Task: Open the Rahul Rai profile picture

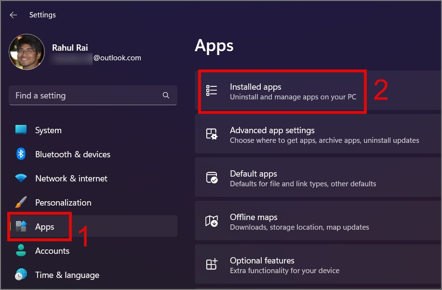Action: tap(27, 52)
